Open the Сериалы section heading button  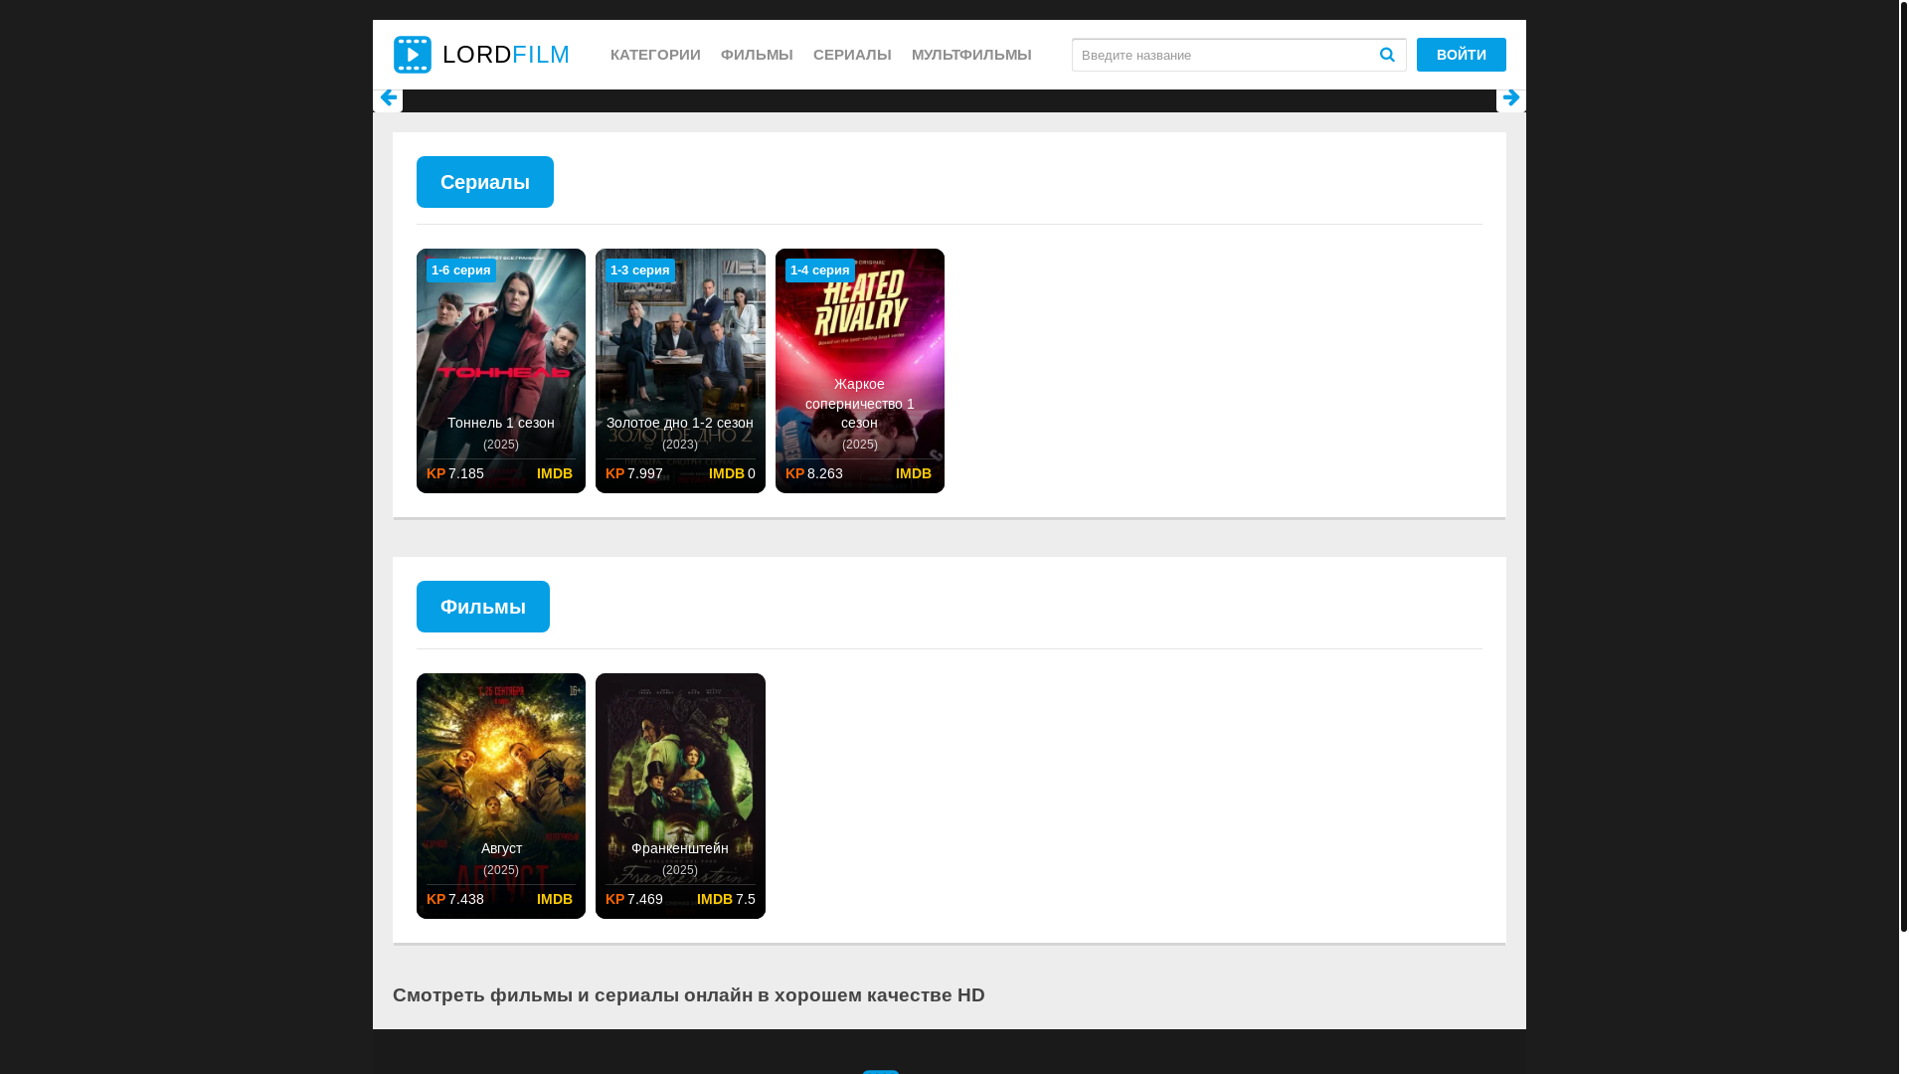coord(485,182)
